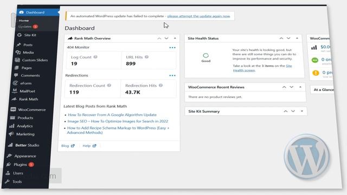This screenshot has height=195, width=347.
Task: Click the Dashboard gauge icon in sidebar
Action: tap(21, 12)
